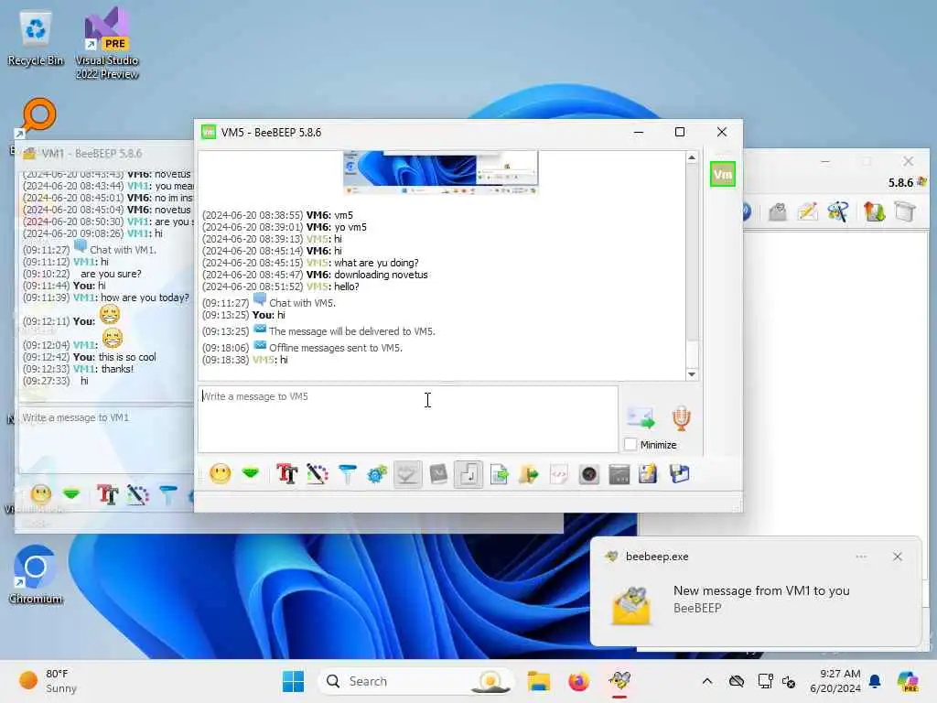Toggle the gray M book button
The height and width of the screenshot is (703, 937).
pyautogui.click(x=438, y=474)
